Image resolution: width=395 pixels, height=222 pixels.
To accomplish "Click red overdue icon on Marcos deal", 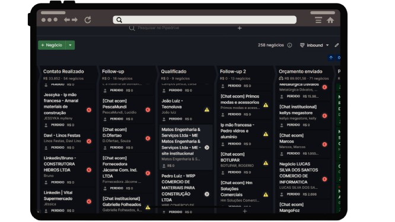I will [x=324, y=144].
